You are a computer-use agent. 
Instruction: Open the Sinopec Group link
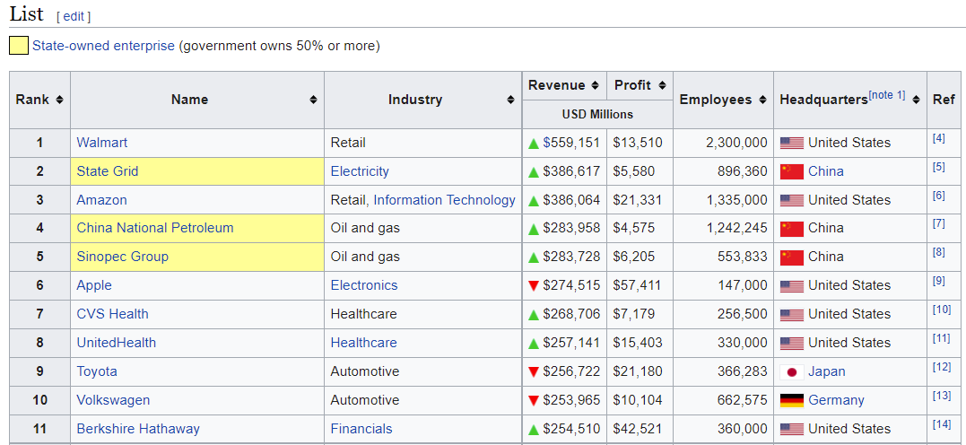123,257
